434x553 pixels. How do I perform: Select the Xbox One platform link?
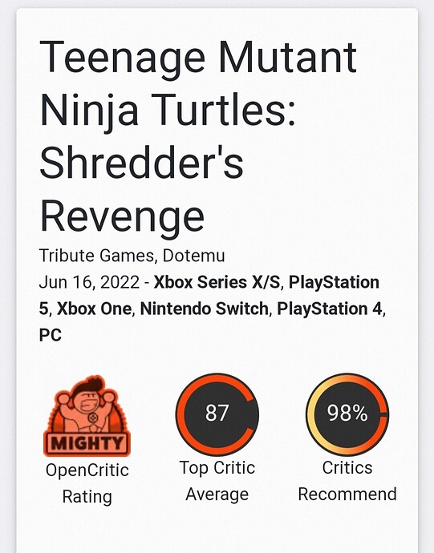(94, 309)
